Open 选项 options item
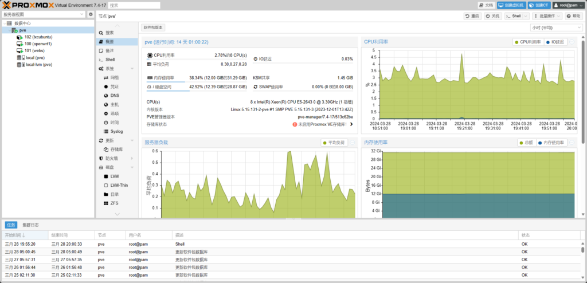 tap(117, 113)
